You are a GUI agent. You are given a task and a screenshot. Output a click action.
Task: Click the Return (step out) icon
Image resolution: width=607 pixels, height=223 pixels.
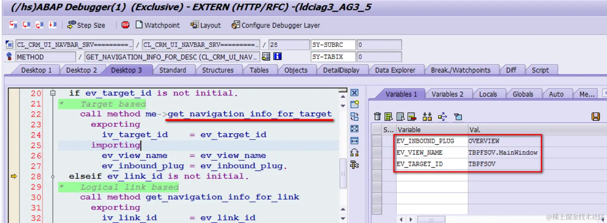39,25
